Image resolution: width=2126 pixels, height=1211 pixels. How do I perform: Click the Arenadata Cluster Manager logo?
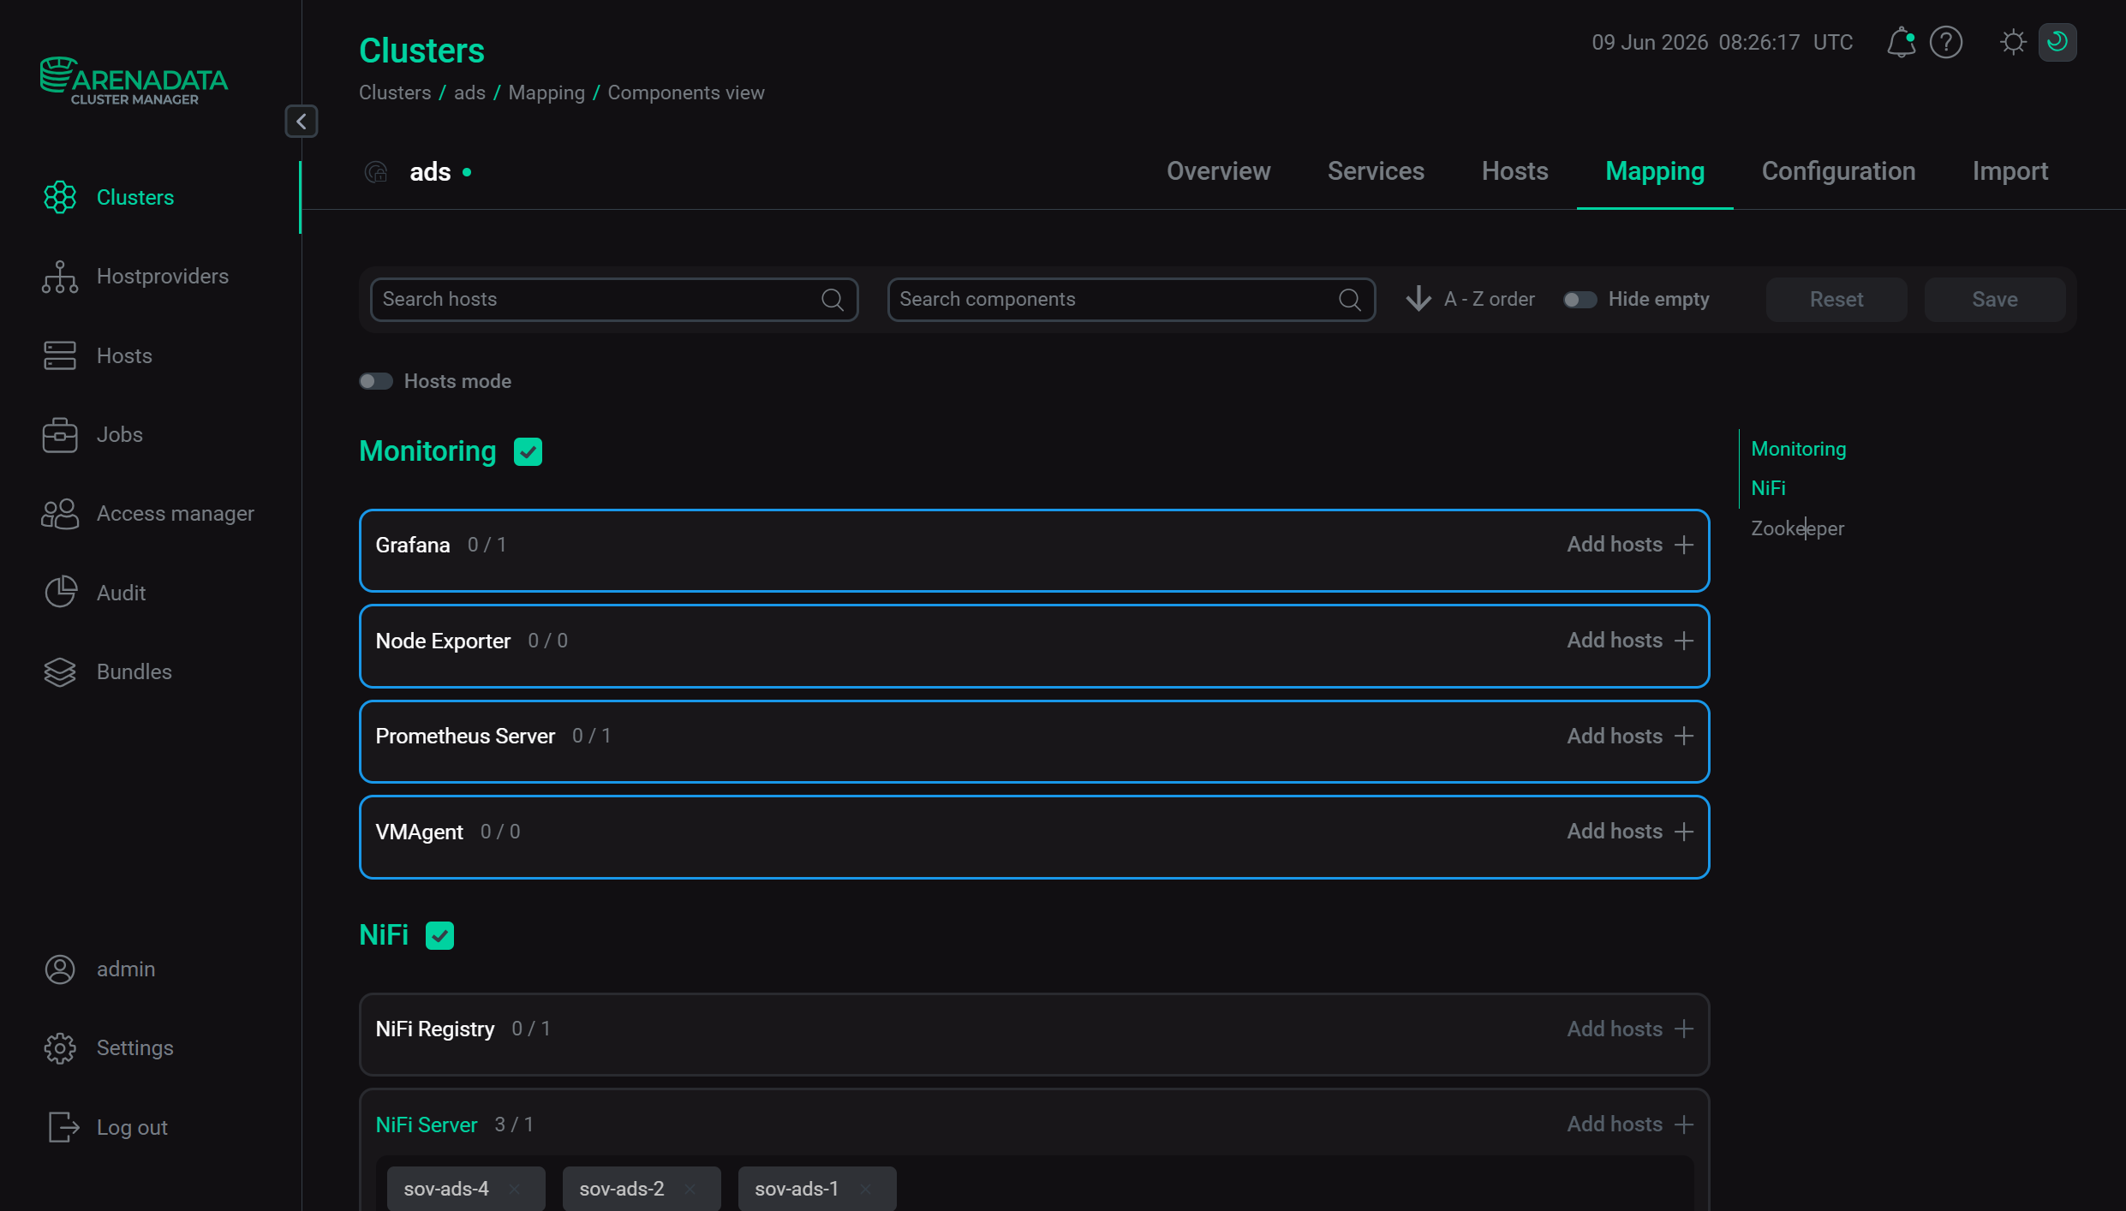tap(134, 81)
